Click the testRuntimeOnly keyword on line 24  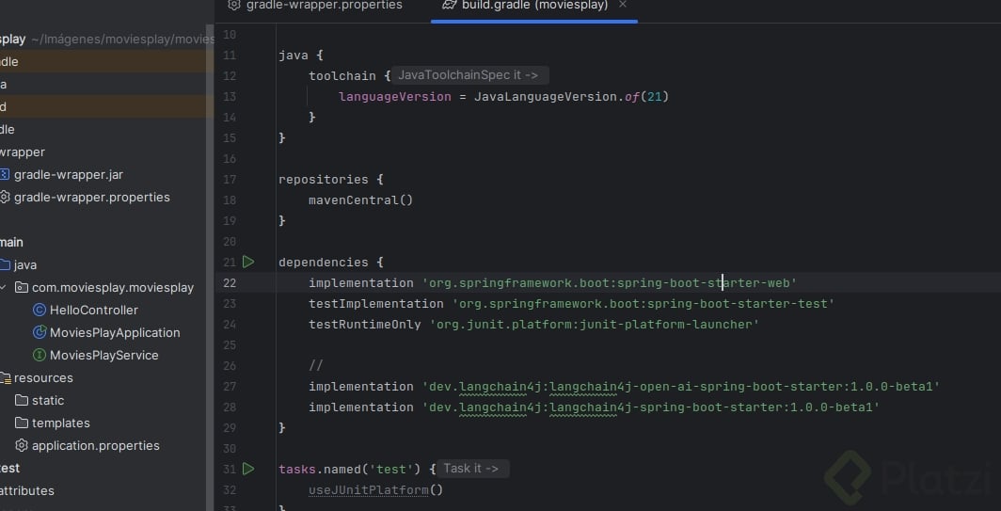(365, 325)
